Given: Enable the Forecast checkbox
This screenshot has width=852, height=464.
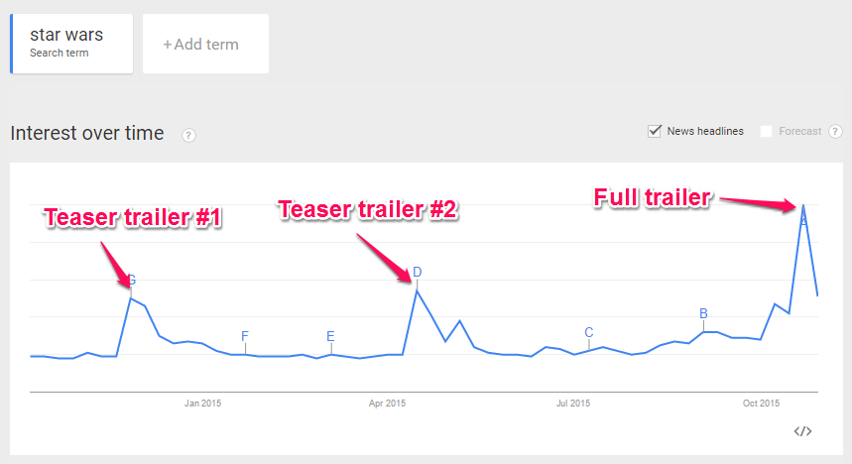Looking at the screenshot, I should pos(766,132).
